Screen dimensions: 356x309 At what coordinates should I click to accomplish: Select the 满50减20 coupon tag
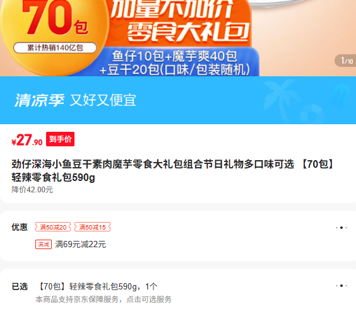pos(53,227)
